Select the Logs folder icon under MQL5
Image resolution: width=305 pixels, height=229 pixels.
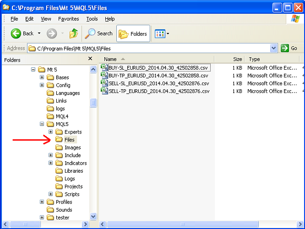(x=59, y=178)
